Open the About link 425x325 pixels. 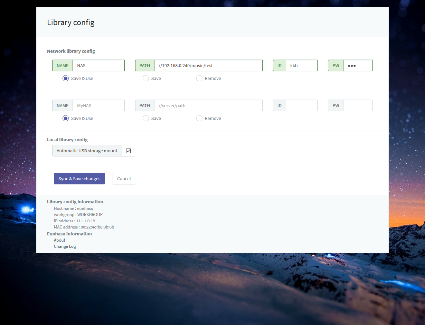click(59, 240)
